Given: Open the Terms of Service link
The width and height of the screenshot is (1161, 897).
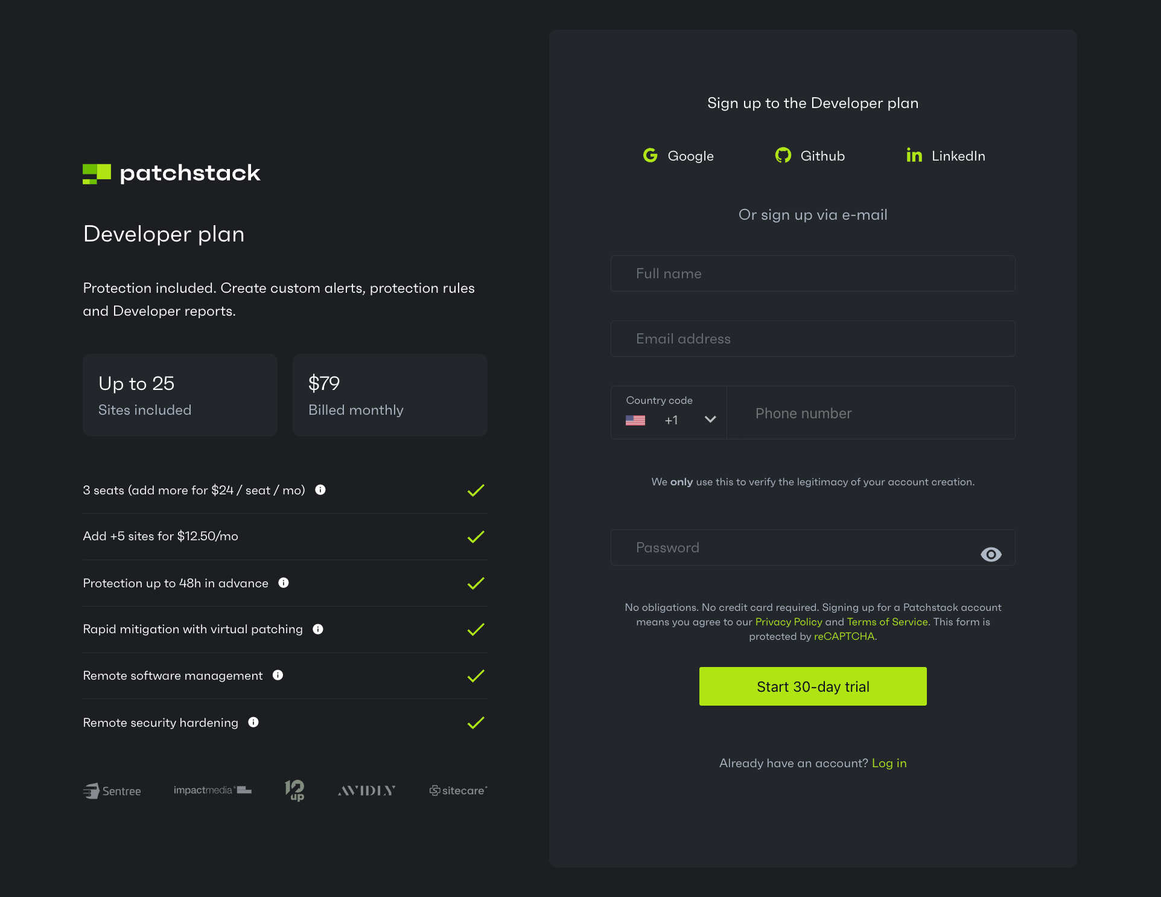Looking at the screenshot, I should point(887,622).
